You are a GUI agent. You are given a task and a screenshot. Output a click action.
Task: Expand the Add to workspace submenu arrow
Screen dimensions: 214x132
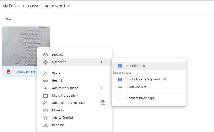101,88
